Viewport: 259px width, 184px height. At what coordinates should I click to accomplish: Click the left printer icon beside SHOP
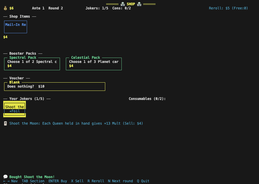123,4
